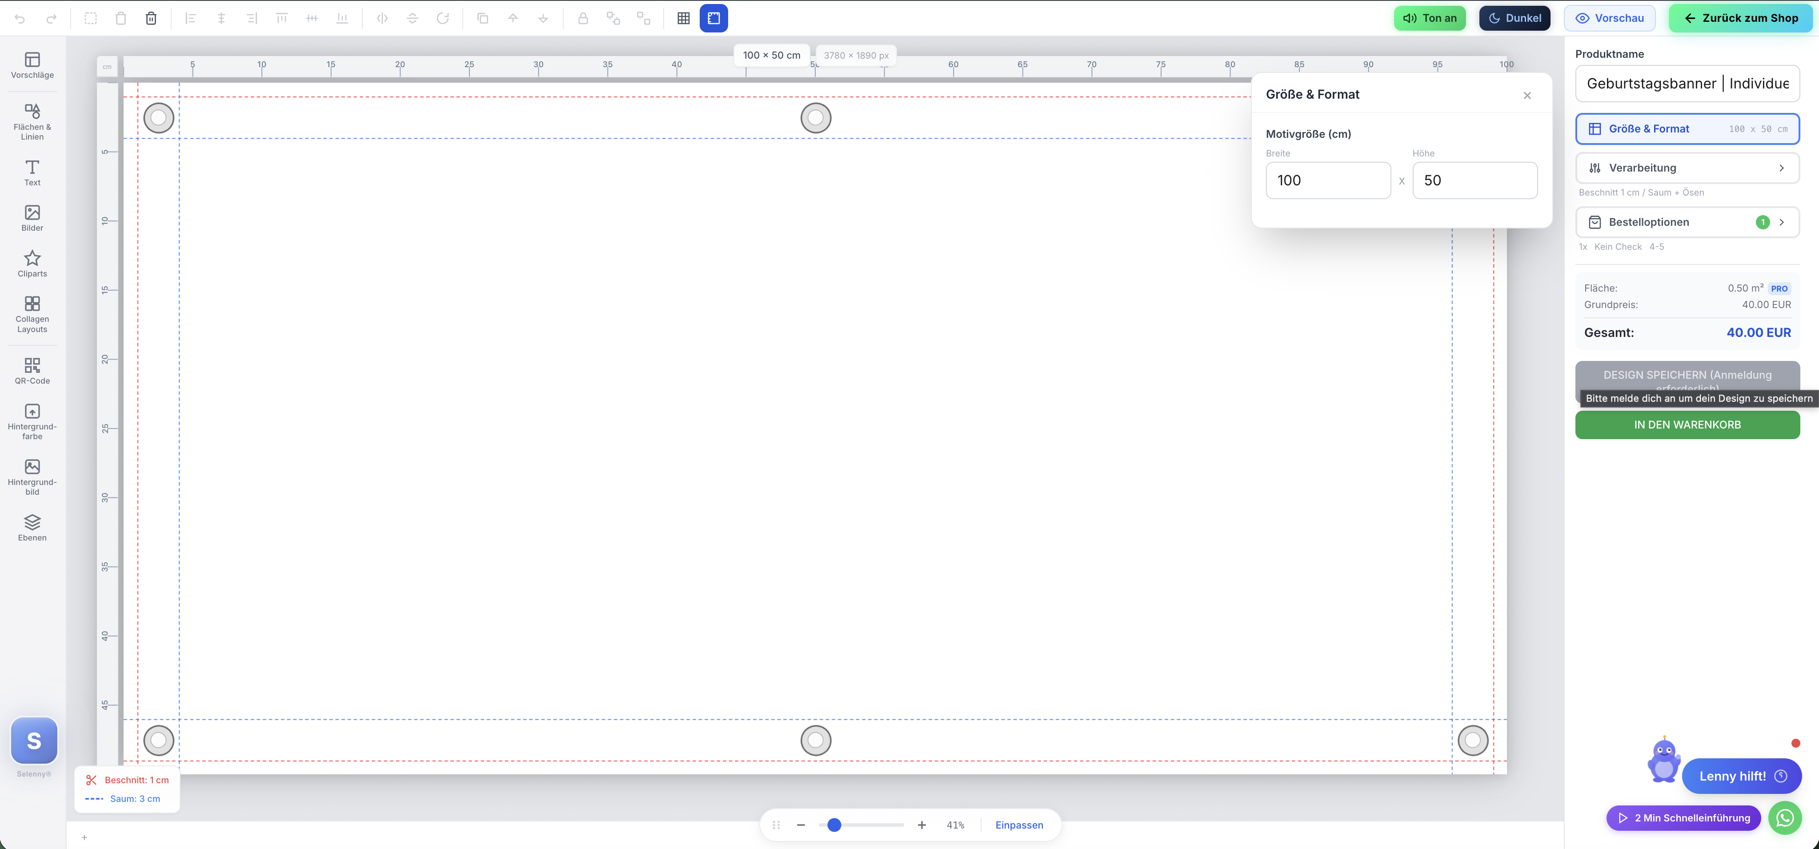Viewport: 1819px width, 849px height.
Task: Click the Einpassen fit link
Action: click(1018, 825)
